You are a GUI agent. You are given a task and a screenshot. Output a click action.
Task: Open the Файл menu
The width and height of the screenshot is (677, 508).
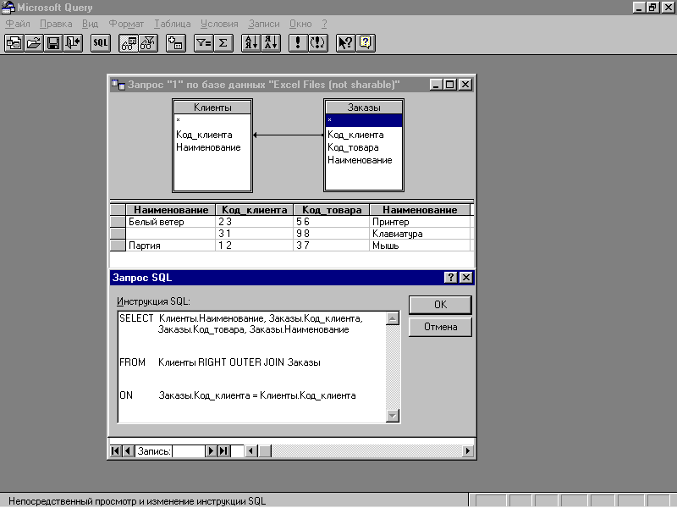point(18,24)
